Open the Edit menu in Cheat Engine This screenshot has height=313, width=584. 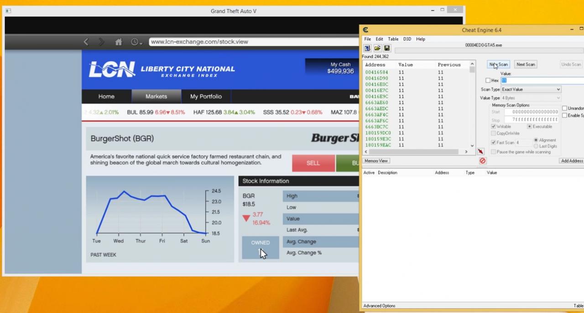pos(380,39)
